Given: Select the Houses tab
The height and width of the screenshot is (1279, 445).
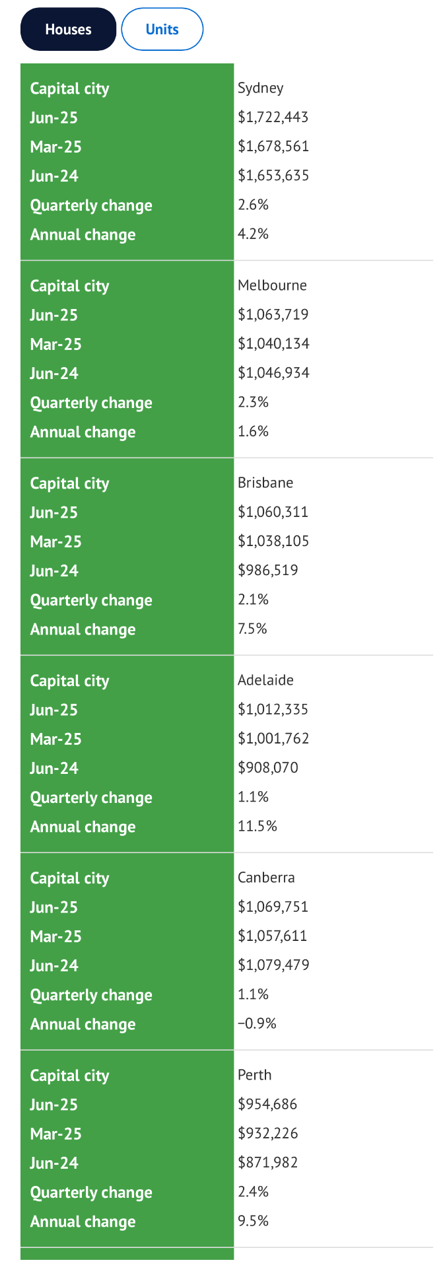Looking at the screenshot, I should click(68, 30).
